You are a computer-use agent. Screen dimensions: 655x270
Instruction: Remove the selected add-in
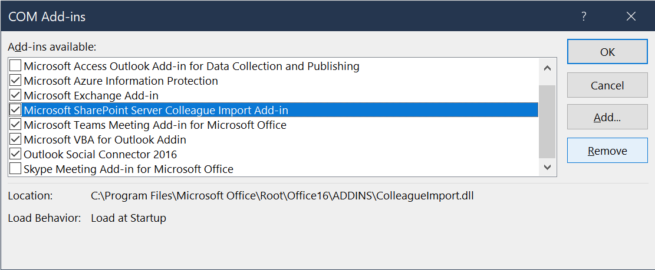pyautogui.click(x=607, y=151)
